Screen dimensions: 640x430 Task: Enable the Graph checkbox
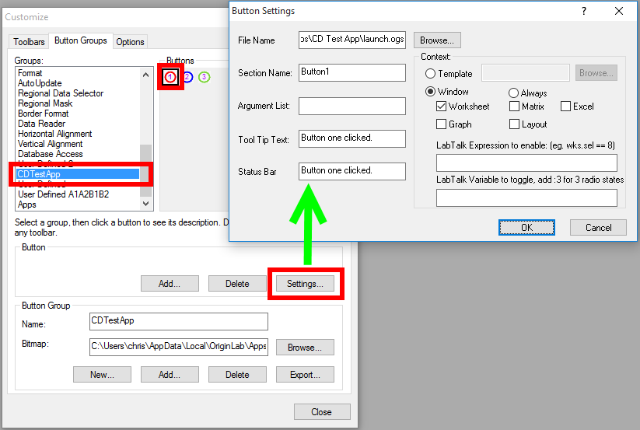tap(442, 124)
